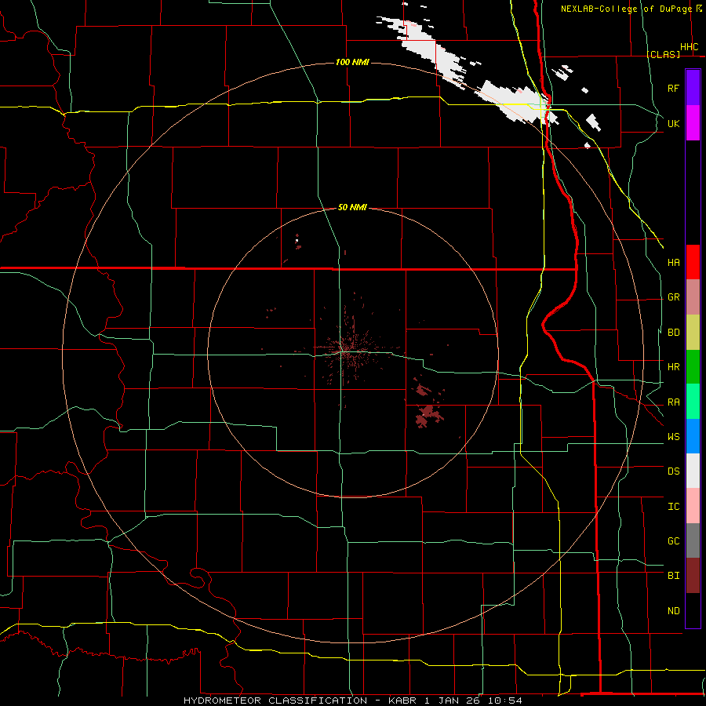Click the dark red biological echo southeast of radar
The width and height of the screenshot is (706, 706).
click(x=428, y=417)
